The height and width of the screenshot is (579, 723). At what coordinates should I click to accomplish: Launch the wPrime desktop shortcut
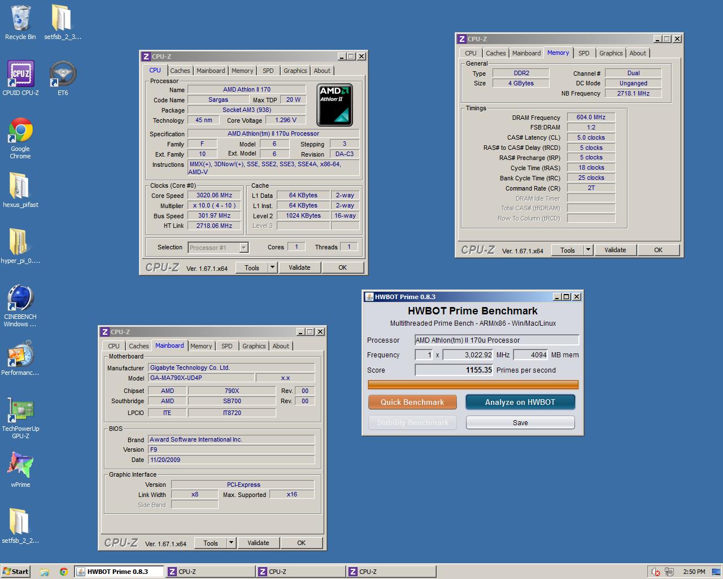[x=20, y=469]
